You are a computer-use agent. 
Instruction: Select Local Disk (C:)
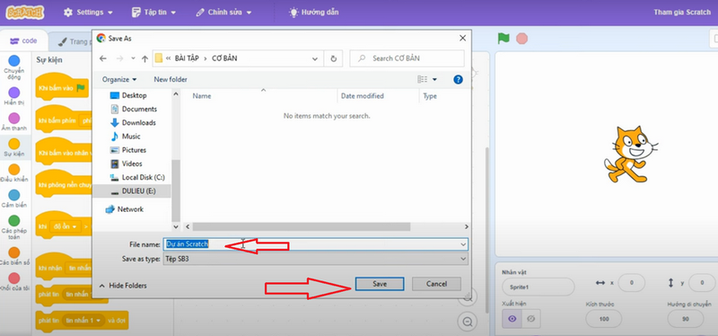tap(137, 177)
